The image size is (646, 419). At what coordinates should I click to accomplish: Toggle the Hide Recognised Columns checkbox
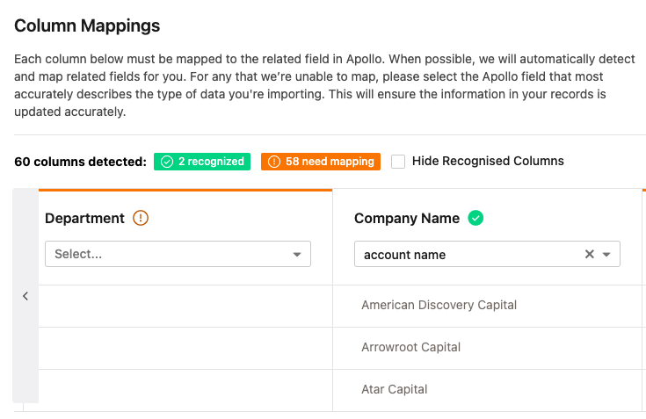pos(398,162)
